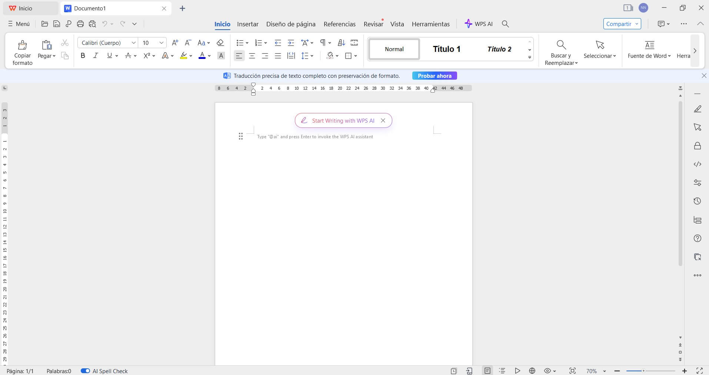Open the Referencias ribbon tab
This screenshot has height=375, width=709.
(339, 24)
